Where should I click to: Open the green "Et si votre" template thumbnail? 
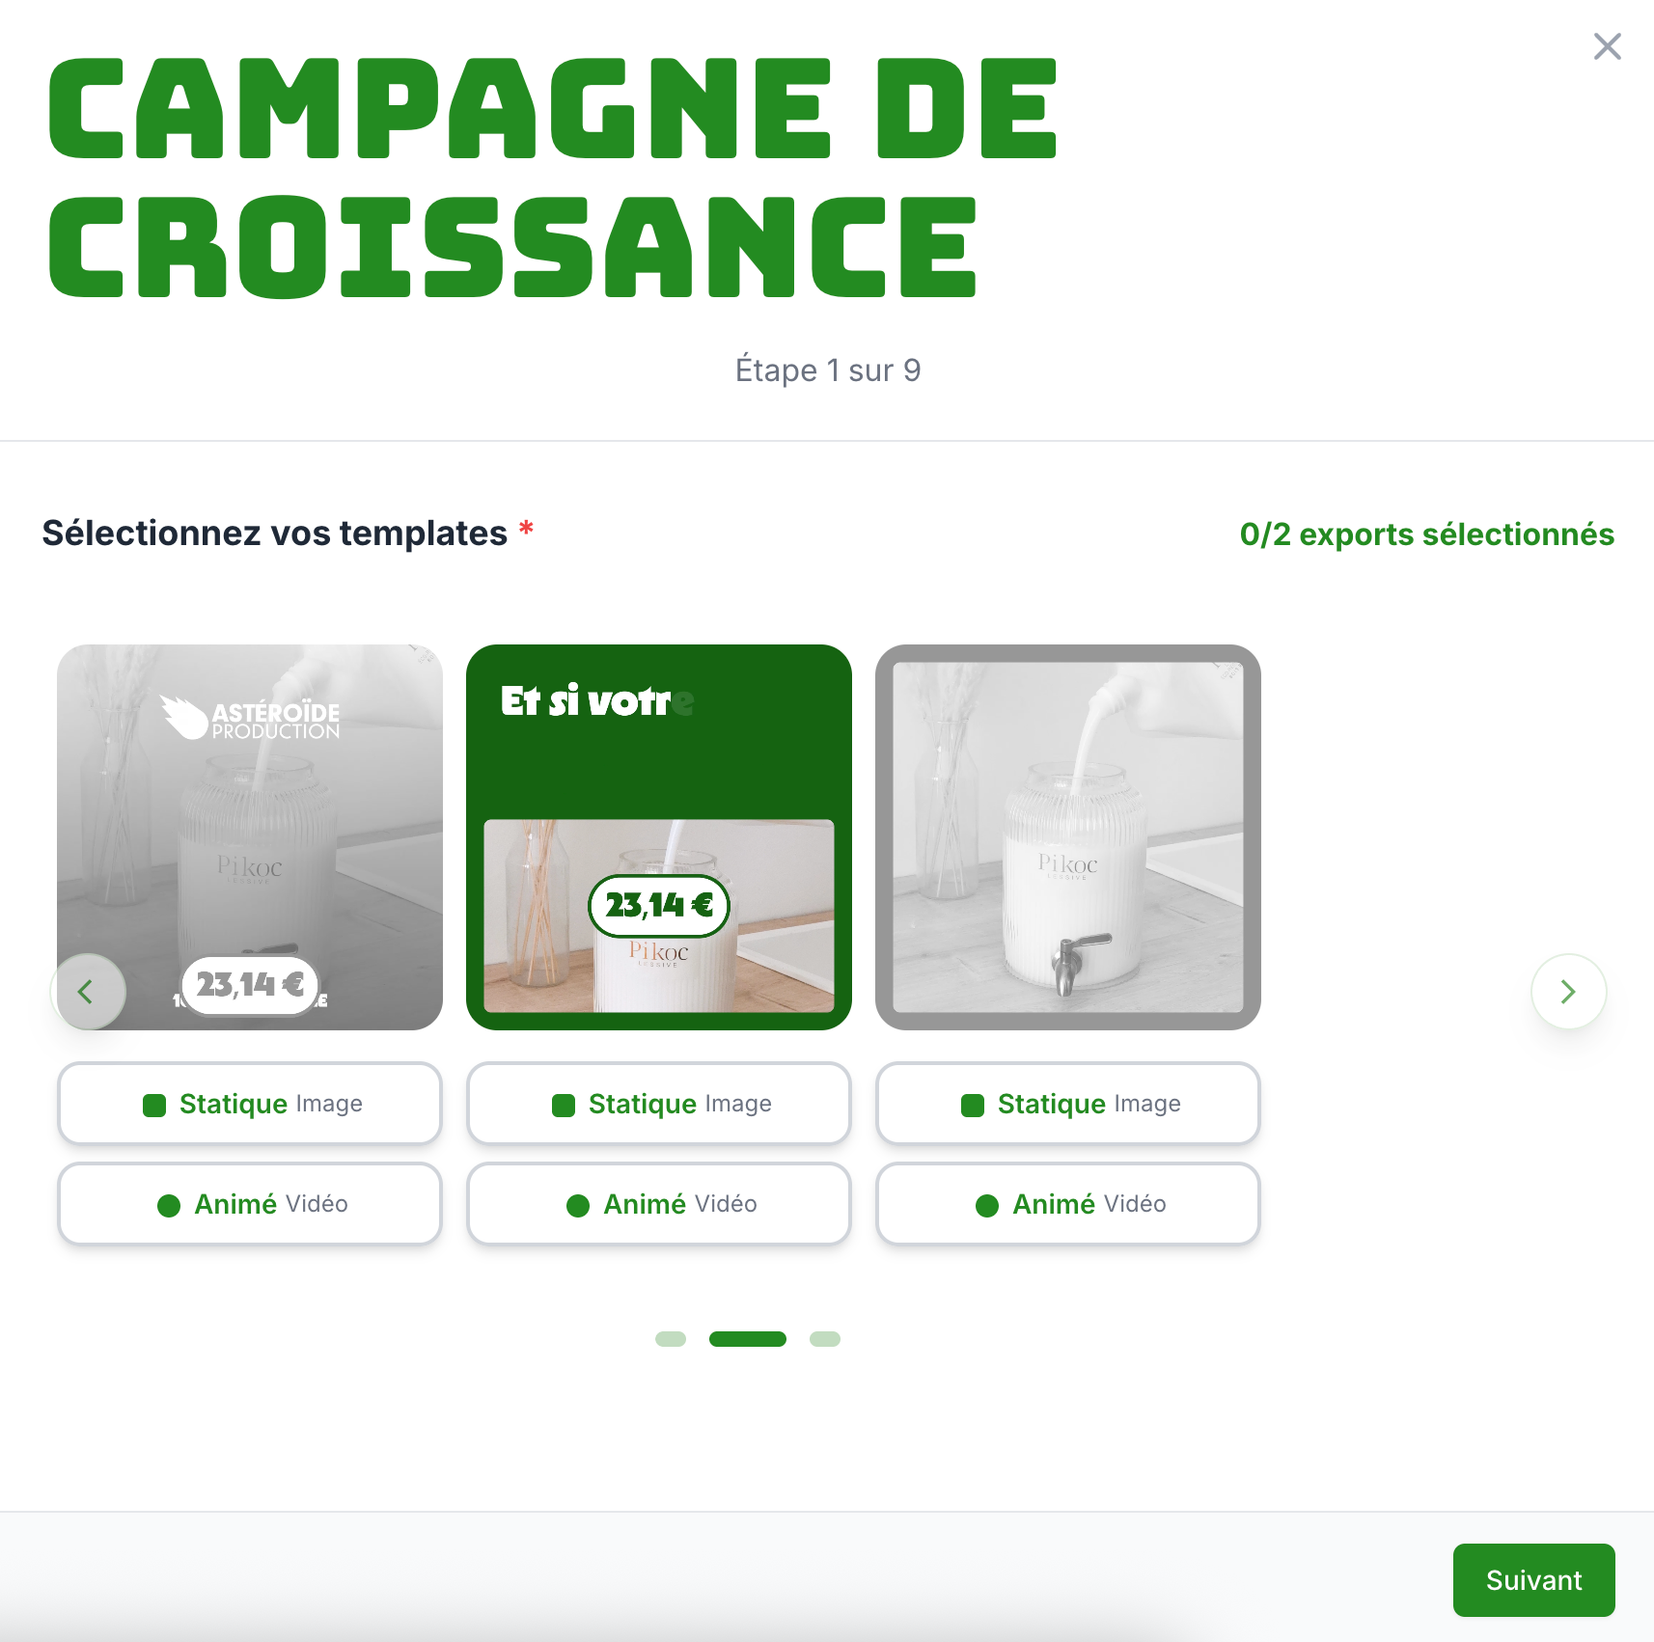659,836
